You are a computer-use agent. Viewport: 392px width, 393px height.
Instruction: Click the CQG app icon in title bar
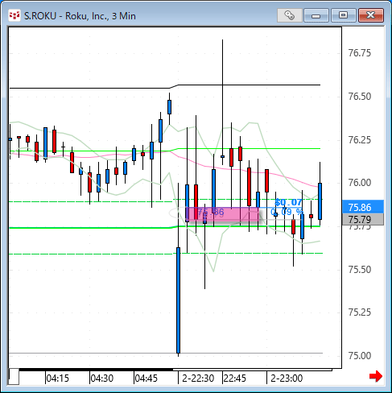tap(14, 15)
